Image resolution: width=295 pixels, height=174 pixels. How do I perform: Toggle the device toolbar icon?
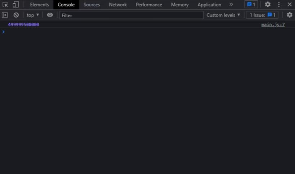click(15, 4)
